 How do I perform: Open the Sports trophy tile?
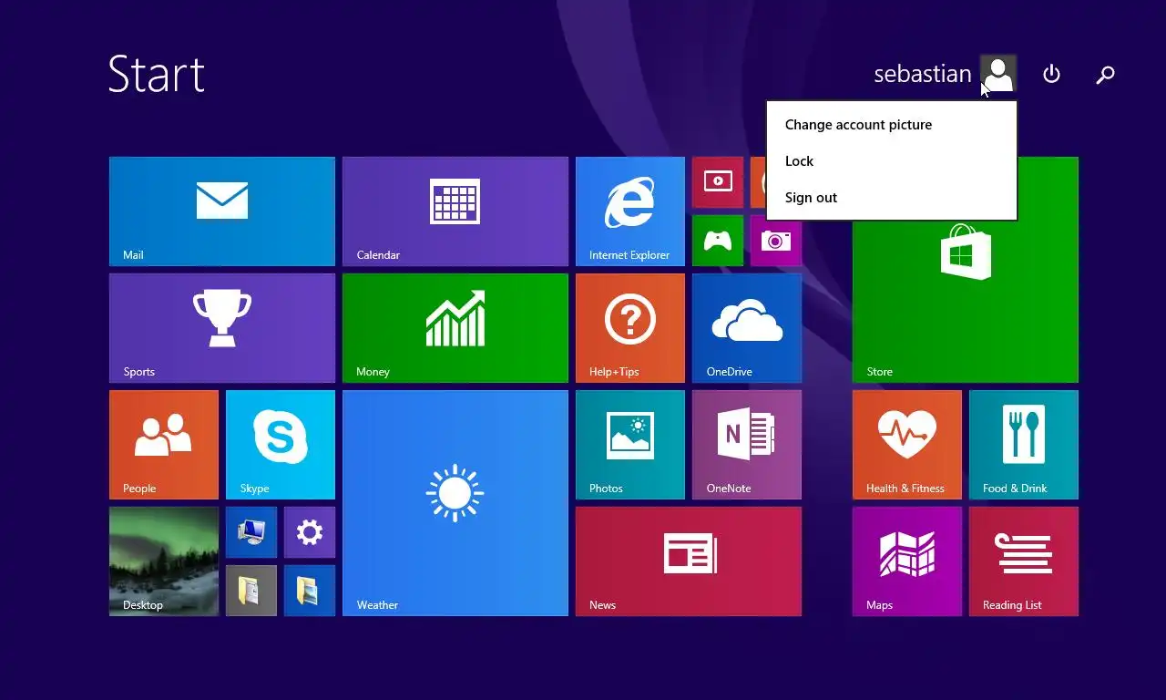(222, 328)
